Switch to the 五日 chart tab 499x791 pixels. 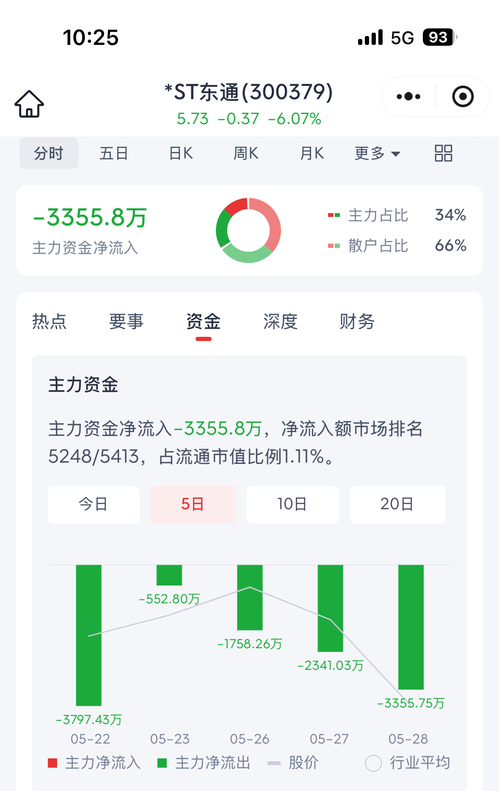point(114,153)
